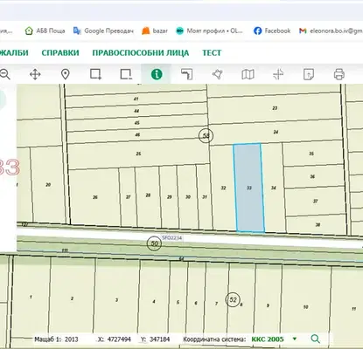Open the export document icon

point(309,74)
